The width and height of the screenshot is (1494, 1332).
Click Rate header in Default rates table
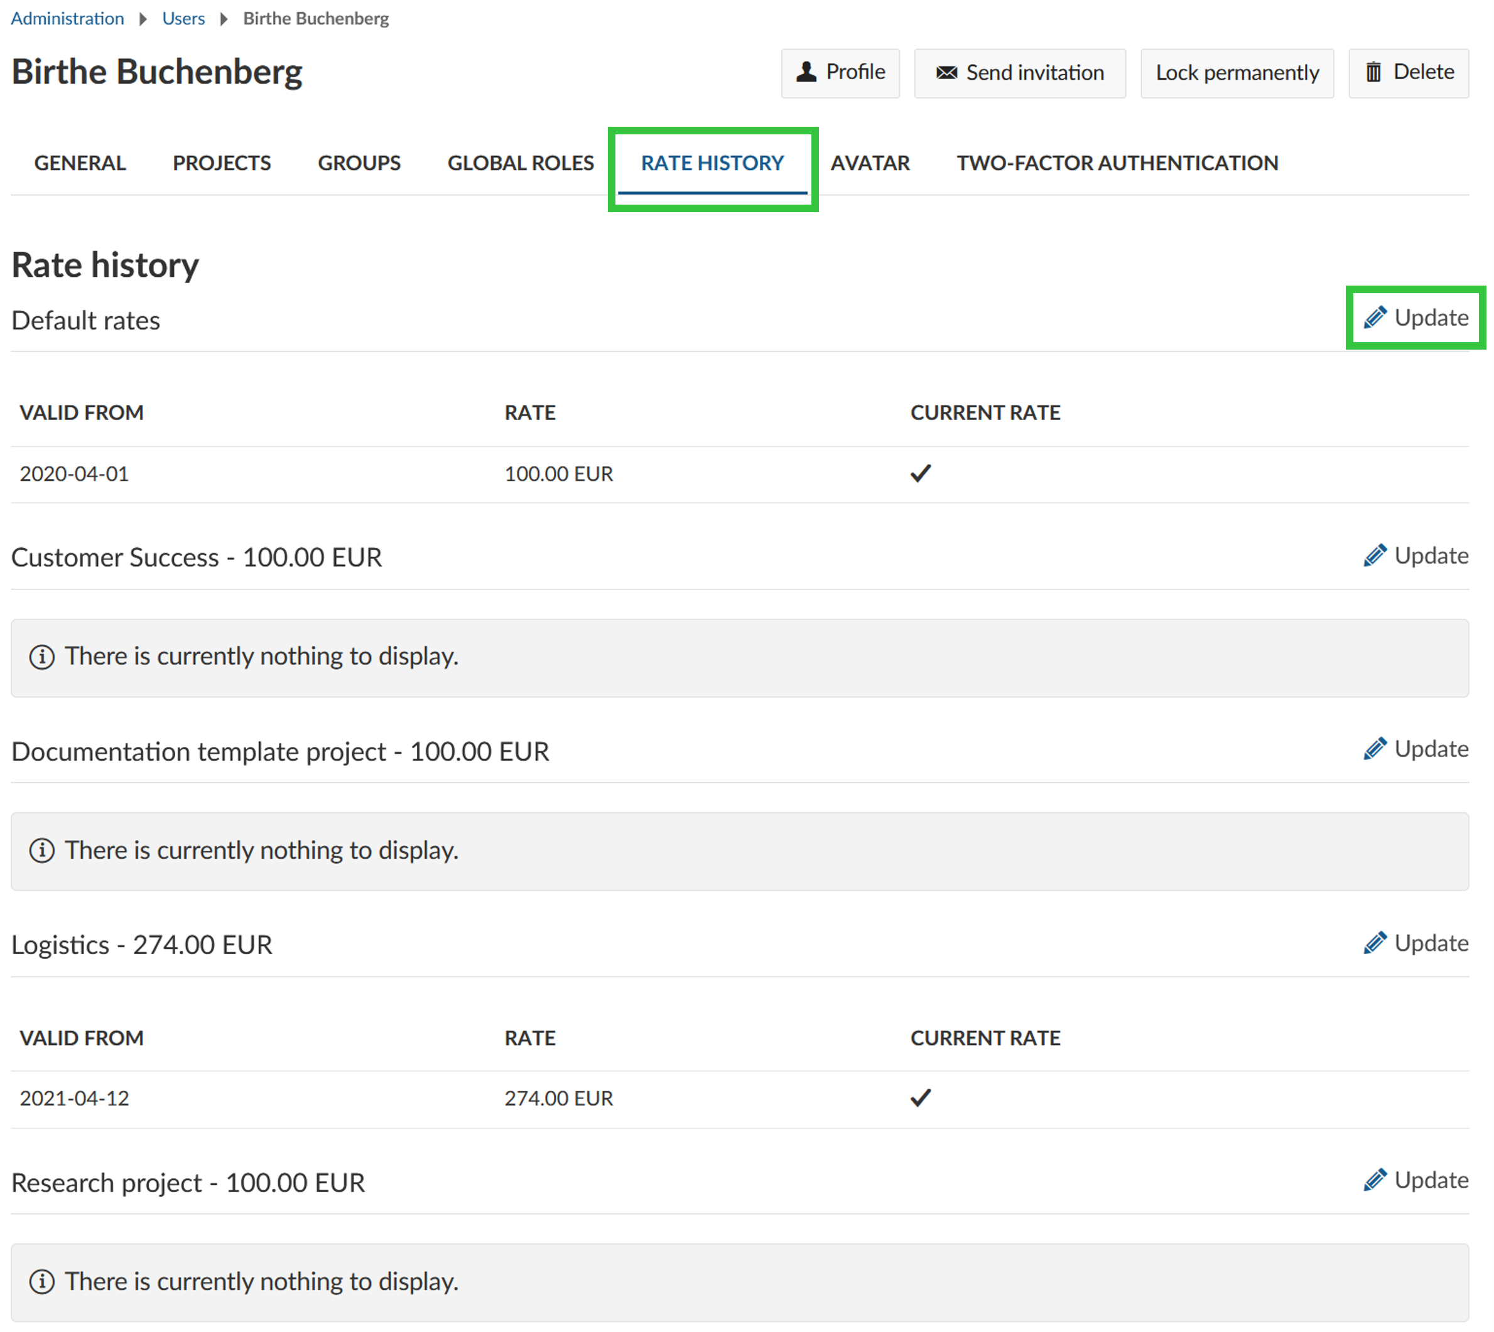pyautogui.click(x=530, y=413)
